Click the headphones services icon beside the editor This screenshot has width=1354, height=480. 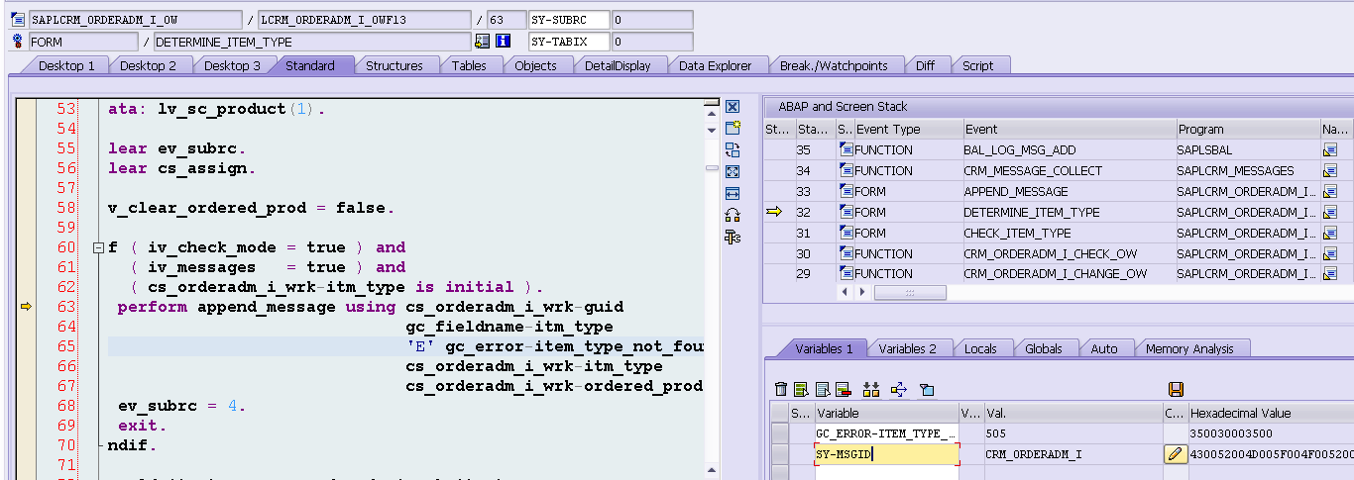pyautogui.click(x=733, y=215)
